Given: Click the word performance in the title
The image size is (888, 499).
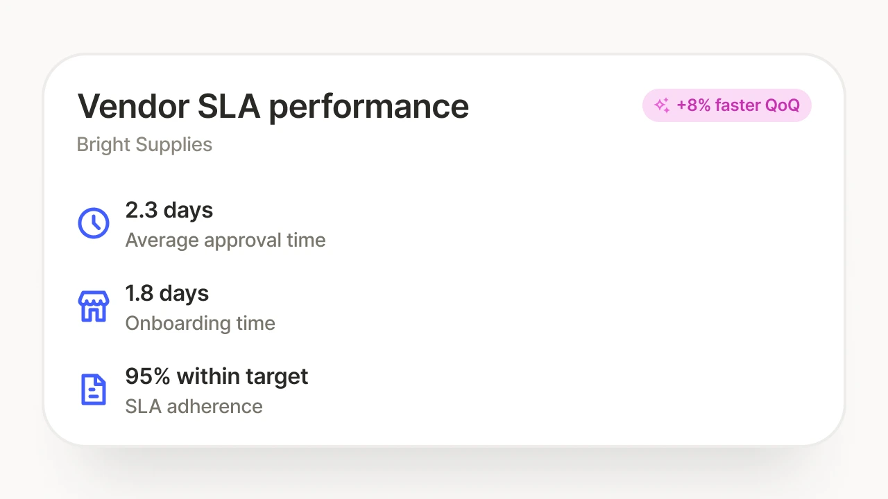Looking at the screenshot, I should point(369,107).
